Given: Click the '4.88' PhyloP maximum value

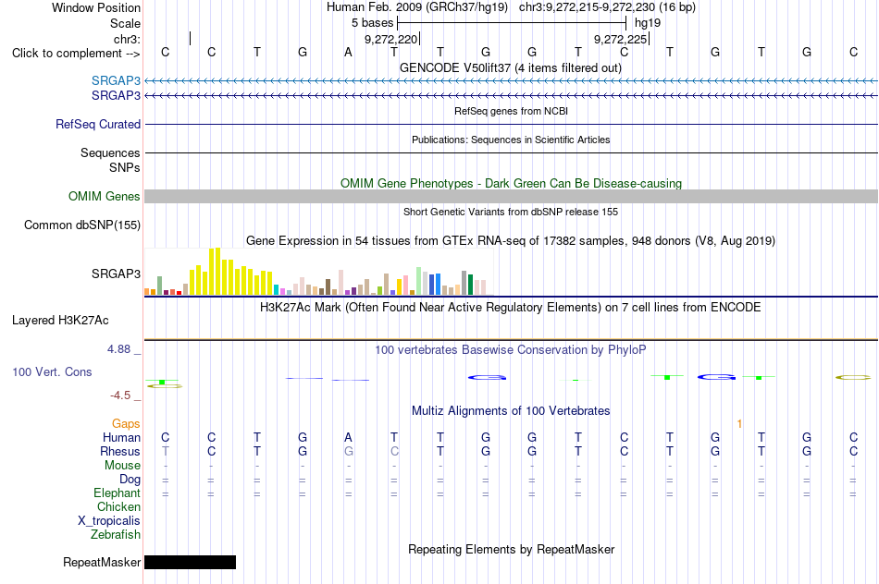Looking at the screenshot, I should click(x=118, y=349).
